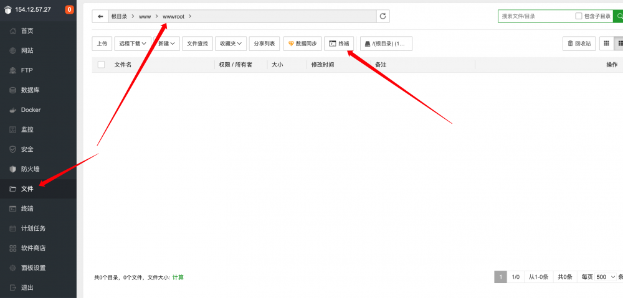Go to 网站 in the sidebar
The image size is (623, 298).
27,51
